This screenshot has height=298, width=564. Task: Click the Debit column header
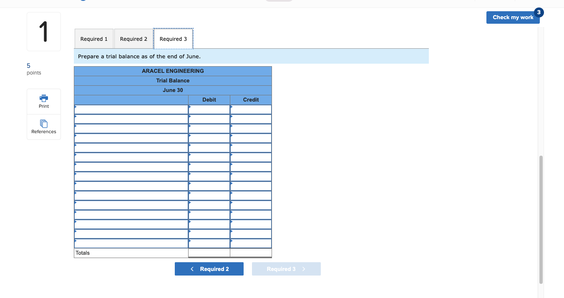point(209,99)
